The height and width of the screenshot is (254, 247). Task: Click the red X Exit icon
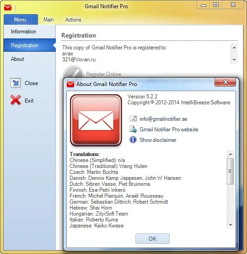click(16, 100)
